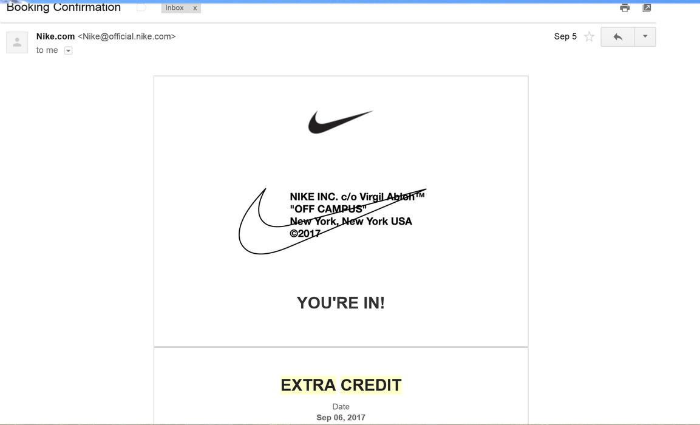Click the Inbox label tag

(x=174, y=8)
